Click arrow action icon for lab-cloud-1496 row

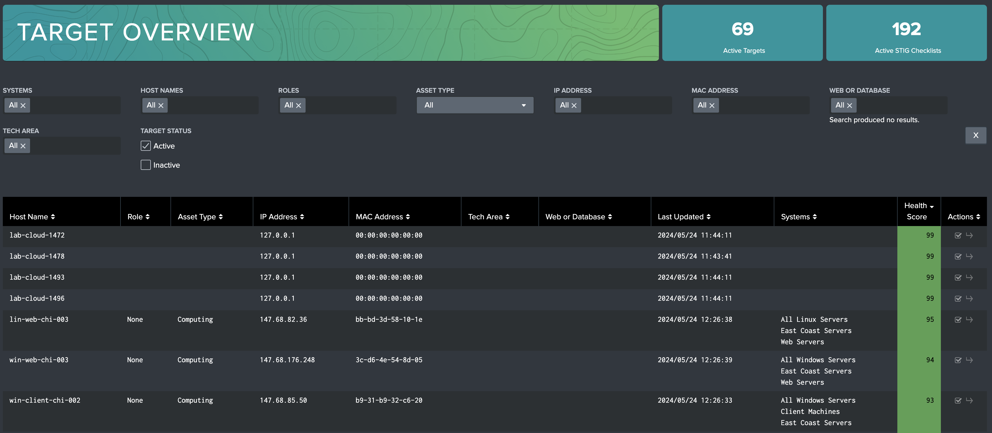(x=969, y=298)
